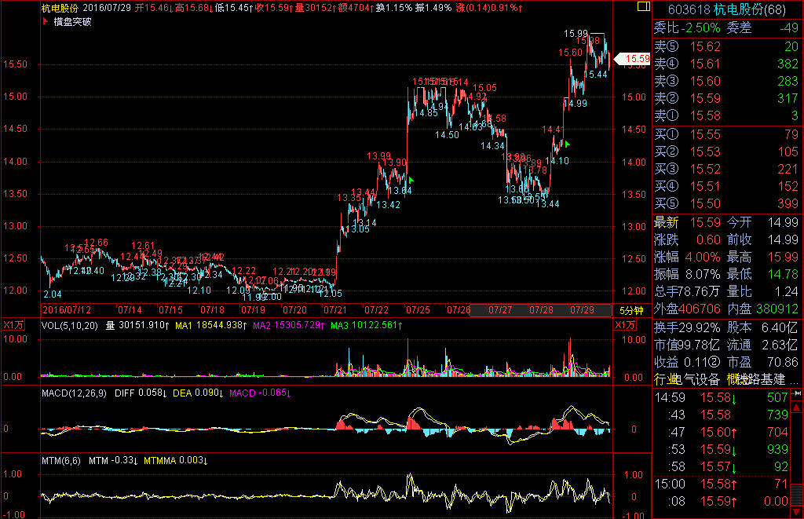The height and width of the screenshot is (519, 804).
Task: Select the MACD(12,26,9) indicator label
Action: click(x=75, y=393)
